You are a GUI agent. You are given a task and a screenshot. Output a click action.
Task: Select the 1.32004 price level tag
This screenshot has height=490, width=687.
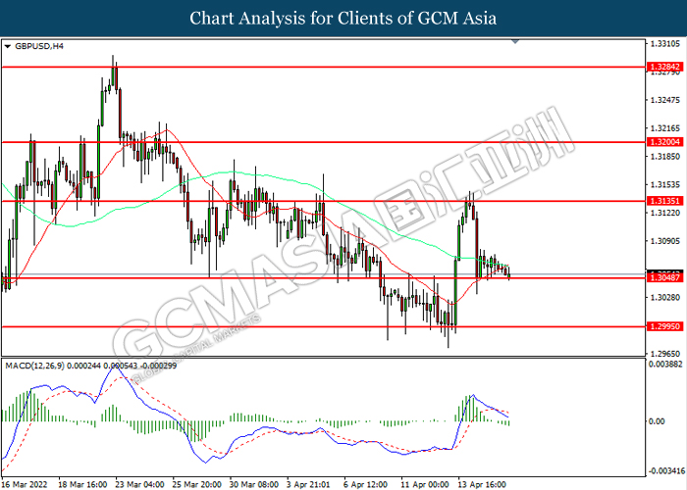click(664, 142)
